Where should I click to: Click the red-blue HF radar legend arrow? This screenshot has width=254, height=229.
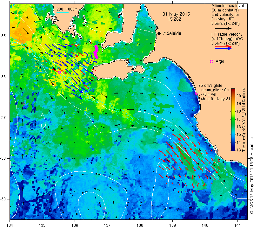coord(224,48)
